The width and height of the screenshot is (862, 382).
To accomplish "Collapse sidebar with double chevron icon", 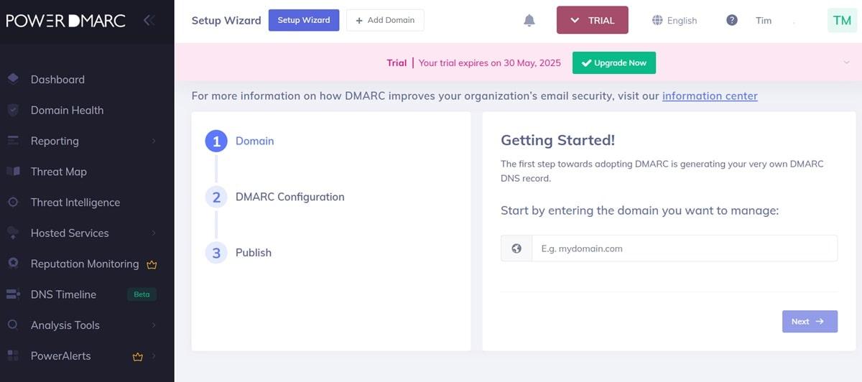I will pos(149,20).
